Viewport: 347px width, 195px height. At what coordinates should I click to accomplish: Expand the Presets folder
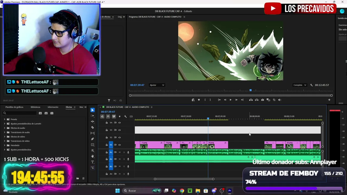(4, 119)
